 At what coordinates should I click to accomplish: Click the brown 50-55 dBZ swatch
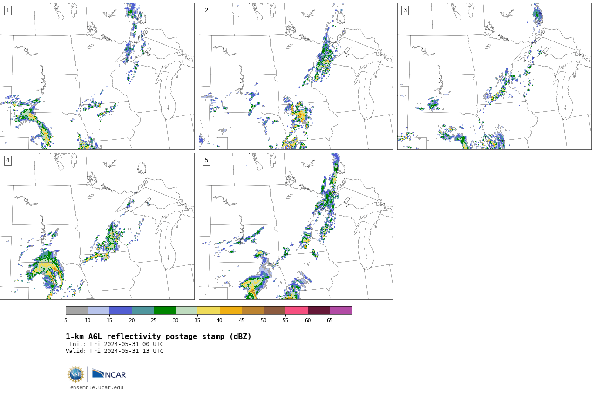point(274,311)
